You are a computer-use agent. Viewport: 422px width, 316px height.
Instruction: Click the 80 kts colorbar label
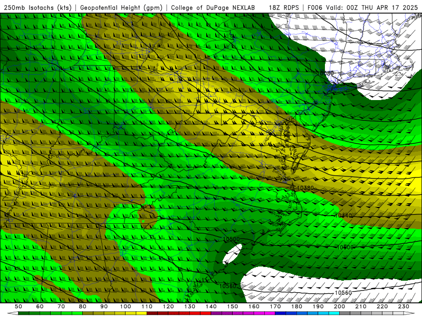pos(83,307)
